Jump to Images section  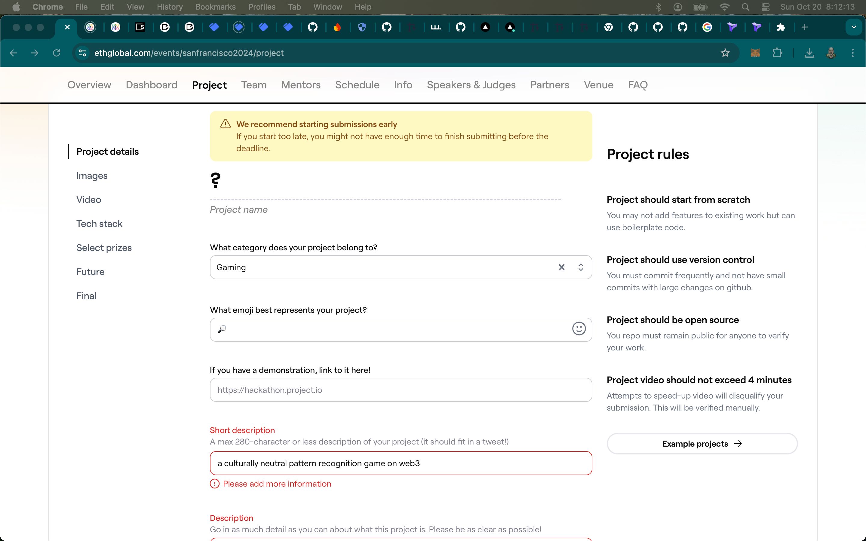point(92,176)
